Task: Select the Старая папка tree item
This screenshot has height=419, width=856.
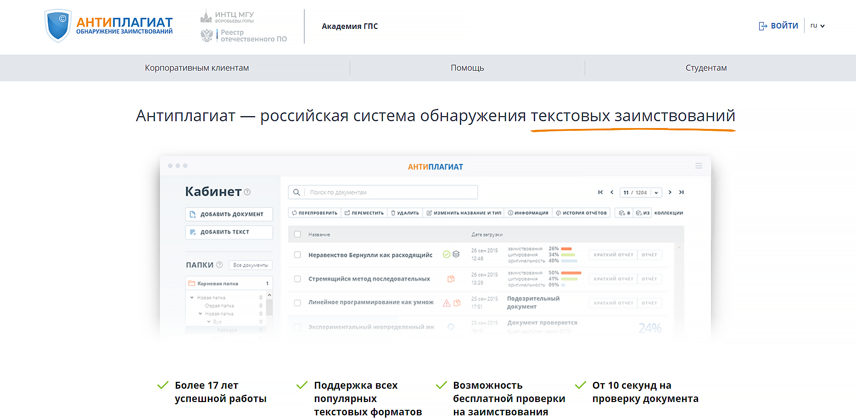Action: (x=219, y=306)
